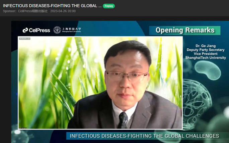This screenshot has width=229, height=143.
Task: Click the bean-shaped bacteria graphic
Action: pyautogui.click(x=208, y=70)
